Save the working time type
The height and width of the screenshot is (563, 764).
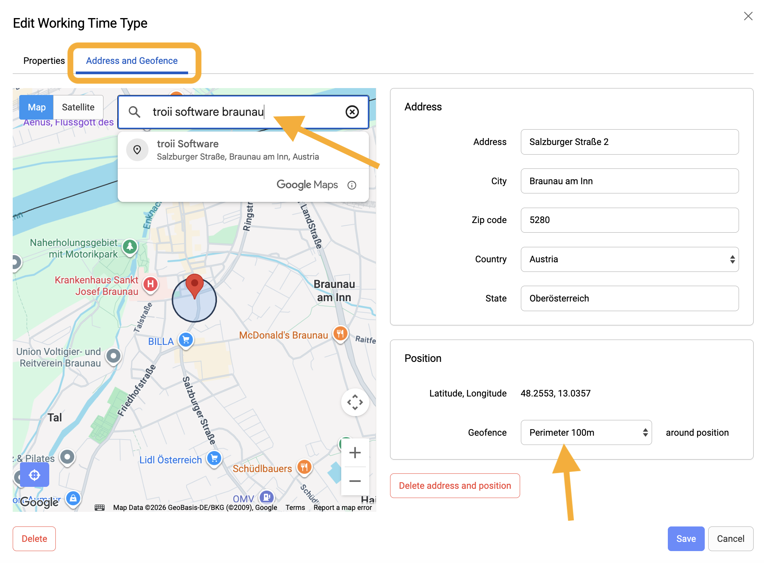[686, 539]
